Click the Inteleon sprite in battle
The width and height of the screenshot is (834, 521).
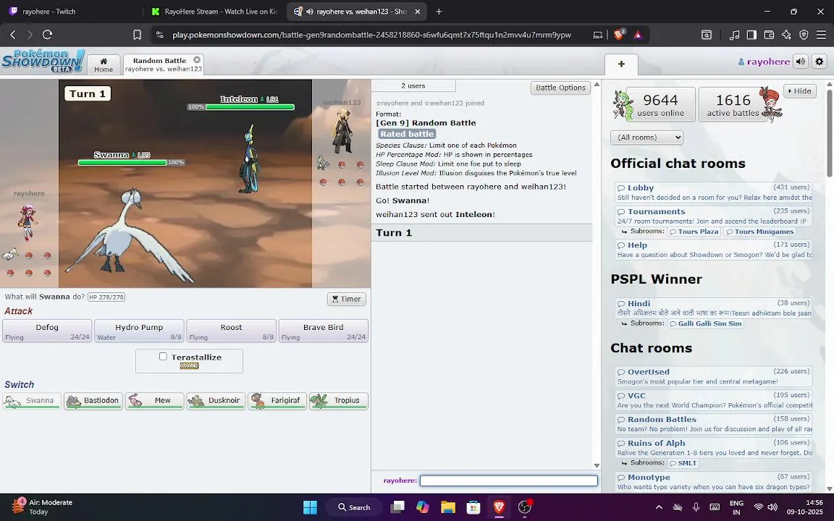tap(249, 158)
